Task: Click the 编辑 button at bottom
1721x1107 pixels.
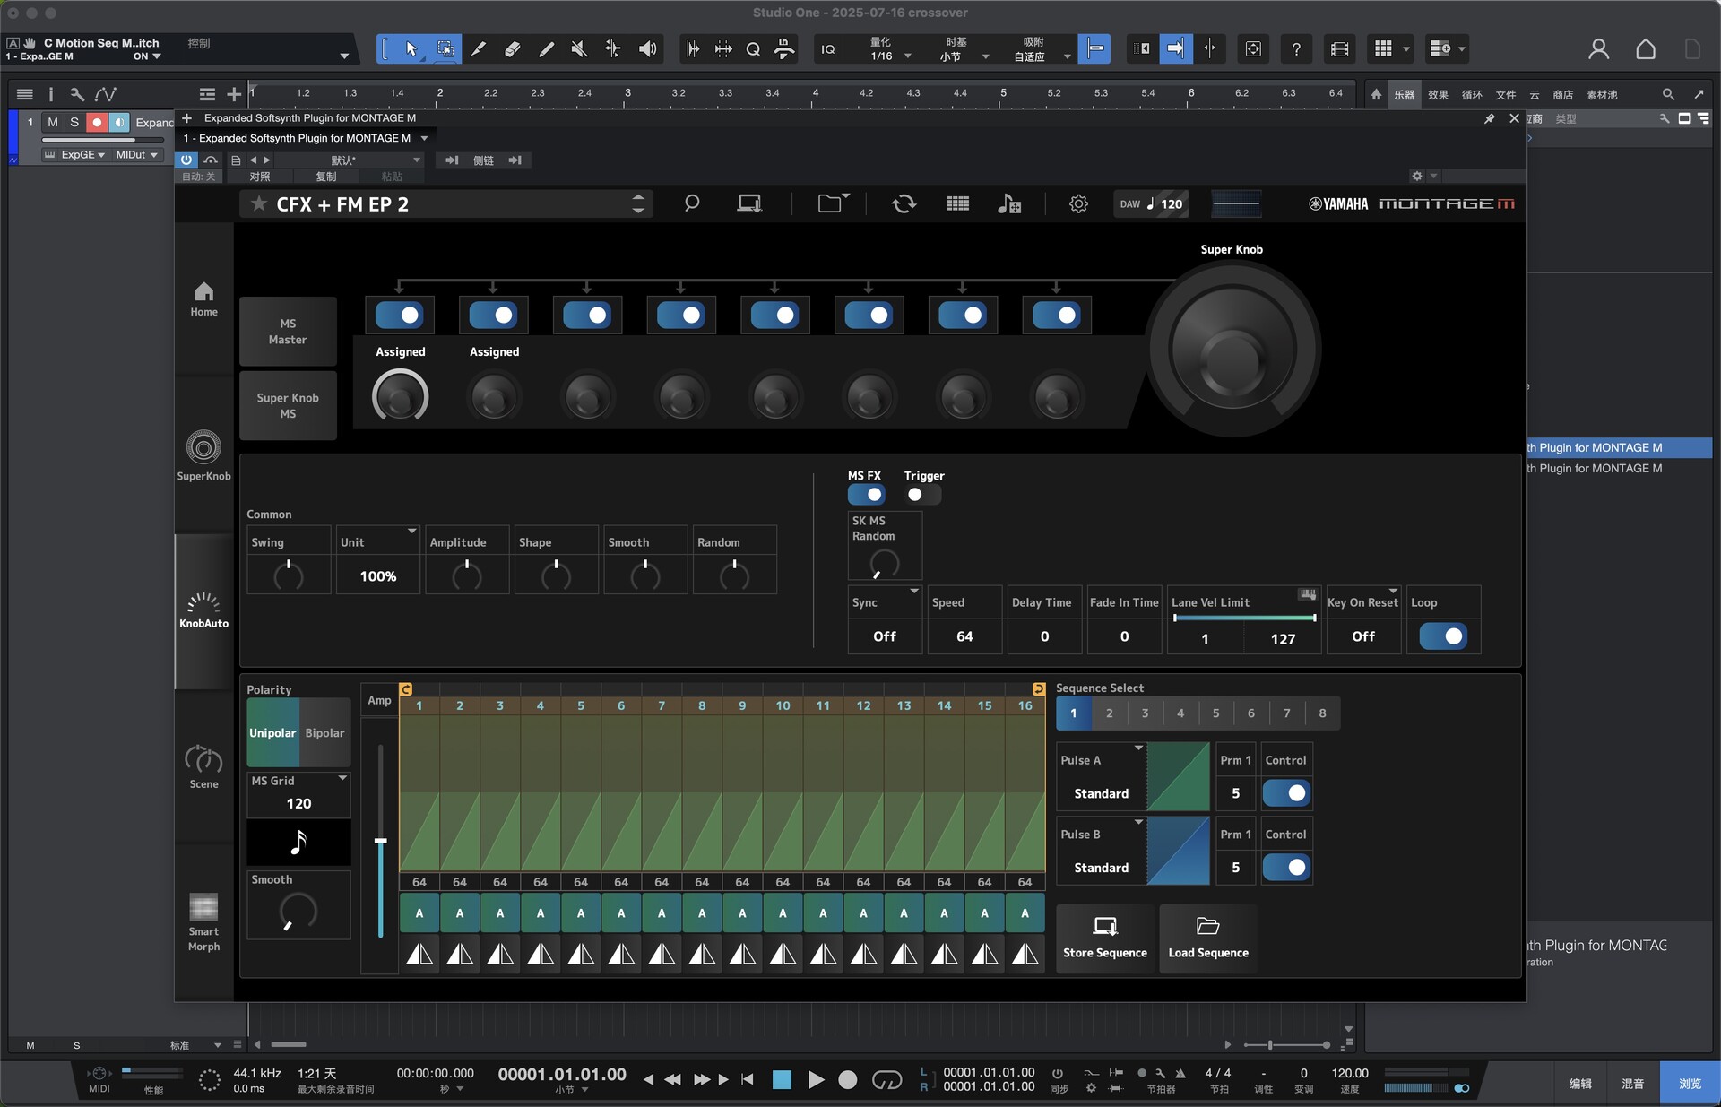Action: (1580, 1084)
